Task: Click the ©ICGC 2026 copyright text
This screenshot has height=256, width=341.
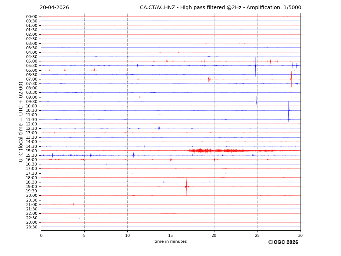Action: (x=283, y=242)
